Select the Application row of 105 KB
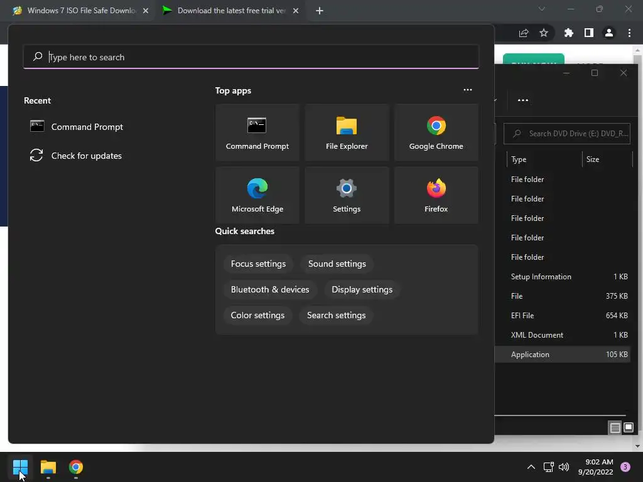This screenshot has height=482, width=643. coord(563,355)
